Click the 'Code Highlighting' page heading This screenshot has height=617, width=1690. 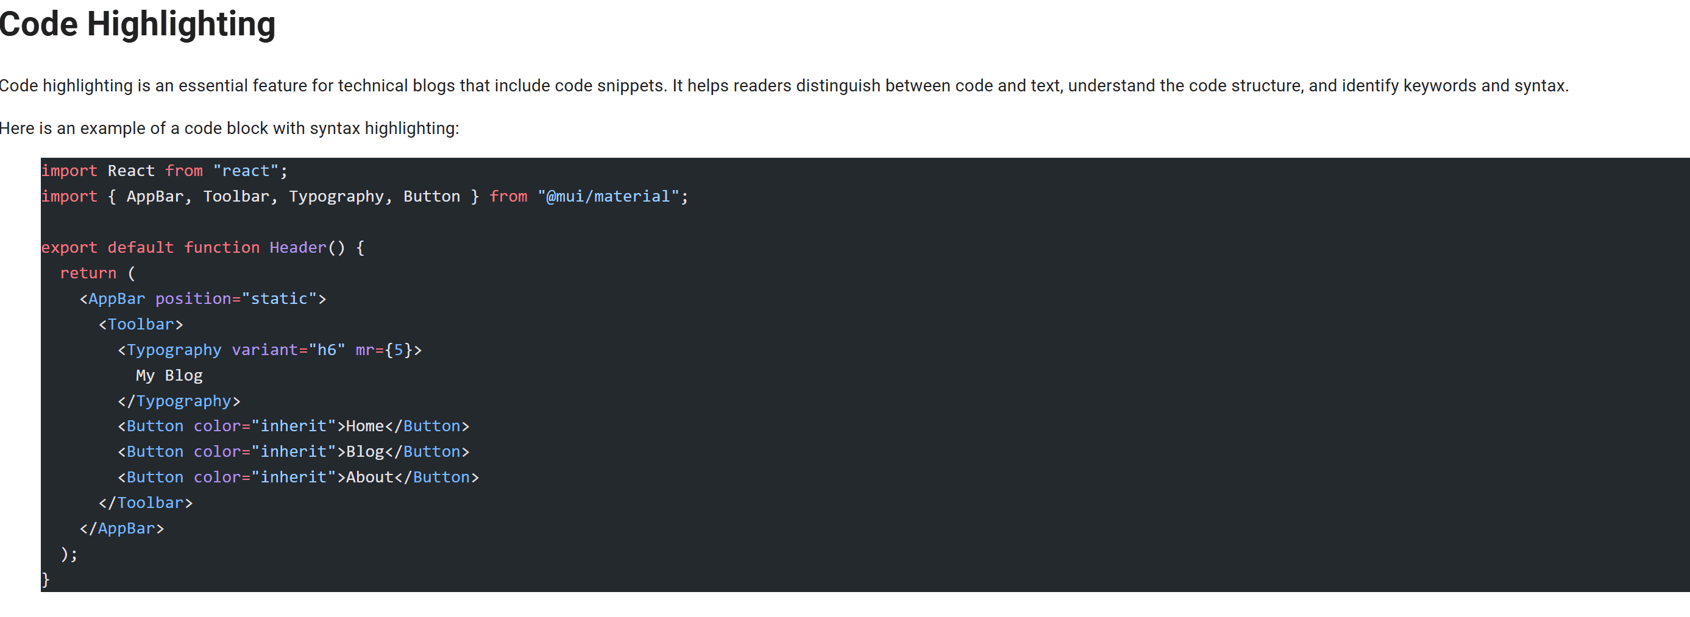point(137,24)
